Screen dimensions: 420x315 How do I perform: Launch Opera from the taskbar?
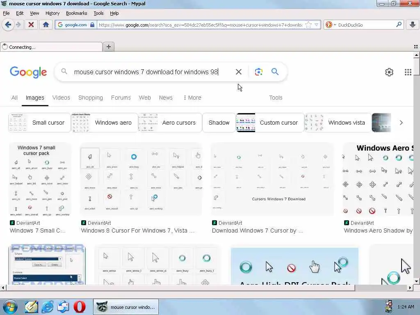coord(79,307)
